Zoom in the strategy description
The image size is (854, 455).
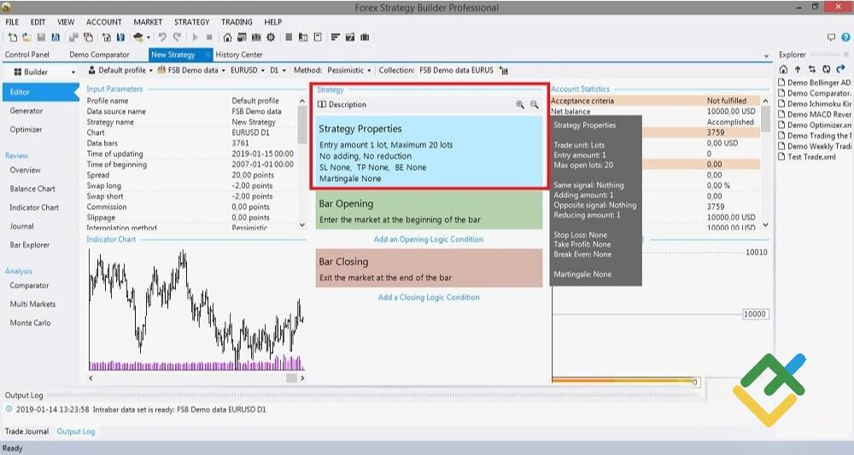tap(520, 104)
